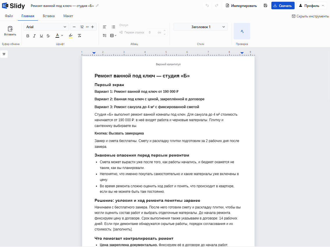Toggle italic formatting
330x247 pixels.
coord(35,36)
